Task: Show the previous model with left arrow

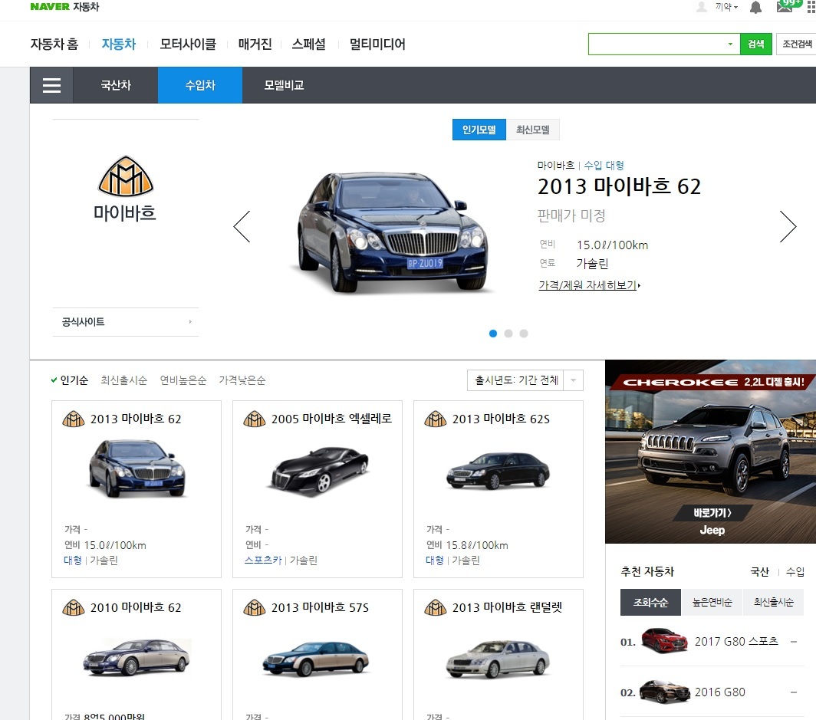Action: pos(242,226)
